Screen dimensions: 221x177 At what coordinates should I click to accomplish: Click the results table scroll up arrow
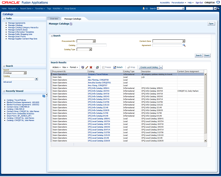click(x=205, y=74)
